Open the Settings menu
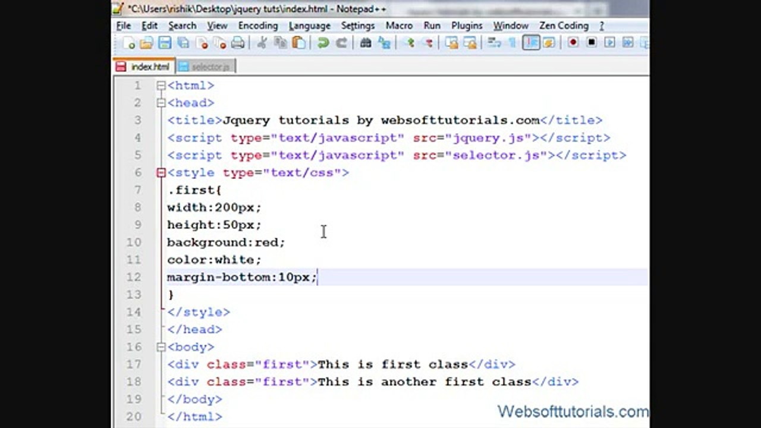 pos(358,26)
